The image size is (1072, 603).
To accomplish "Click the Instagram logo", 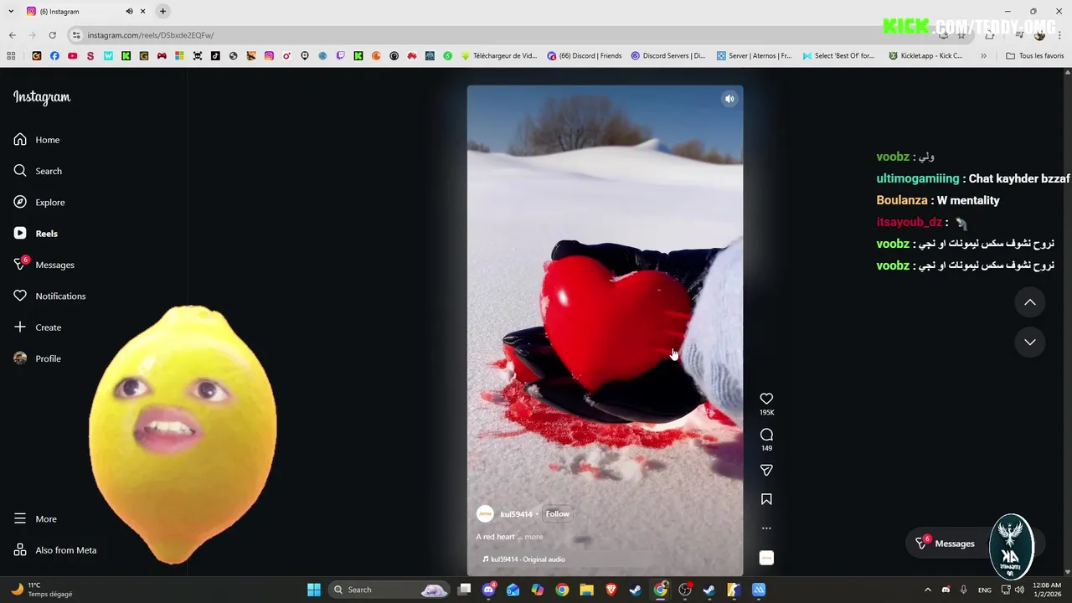I will click(42, 97).
